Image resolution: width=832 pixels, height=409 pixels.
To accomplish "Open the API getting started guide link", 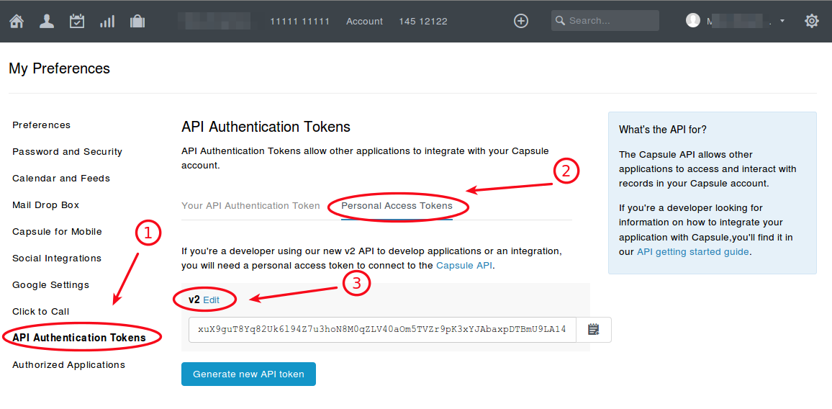I will (x=692, y=252).
